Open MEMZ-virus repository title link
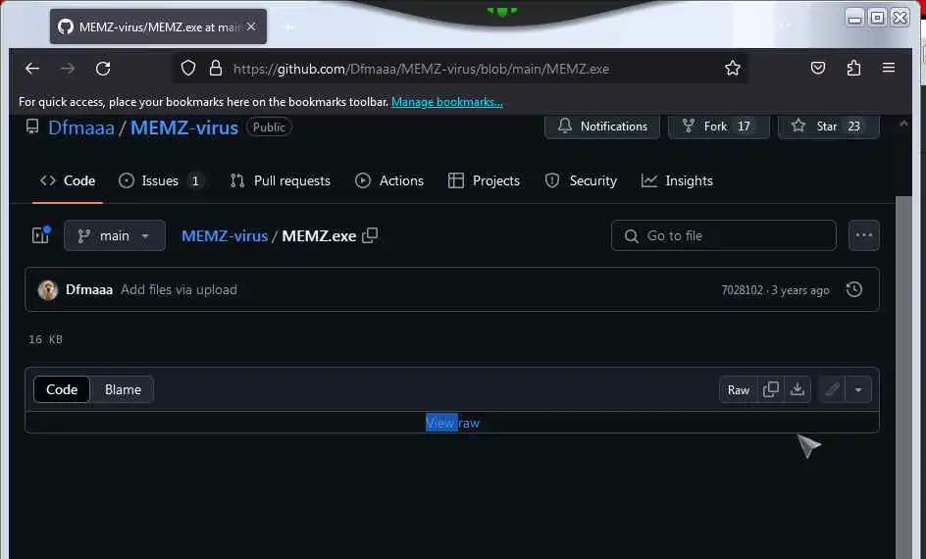926x559 pixels. pyautogui.click(x=184, y=128)
